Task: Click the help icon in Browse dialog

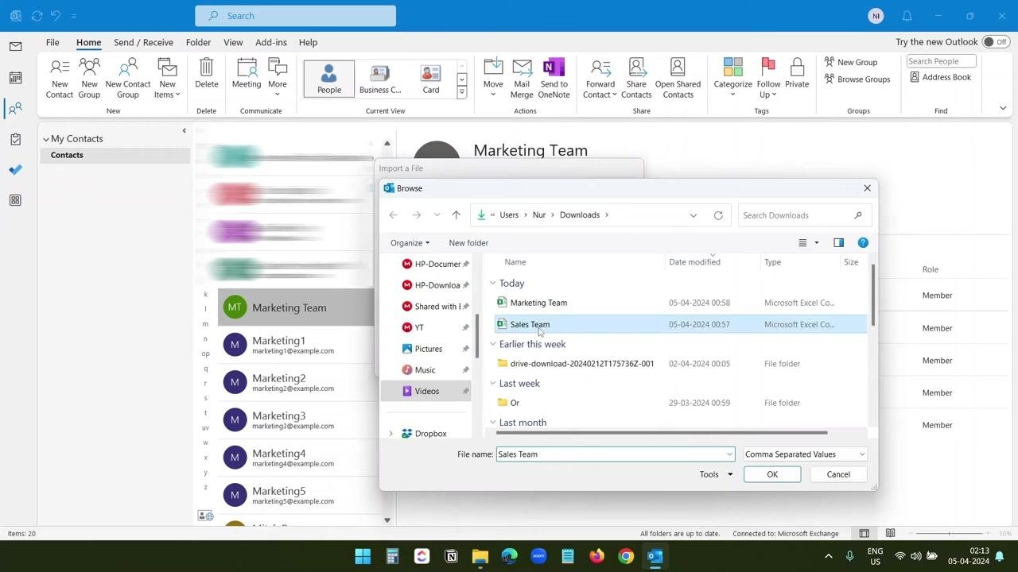Action: [863, 242]
